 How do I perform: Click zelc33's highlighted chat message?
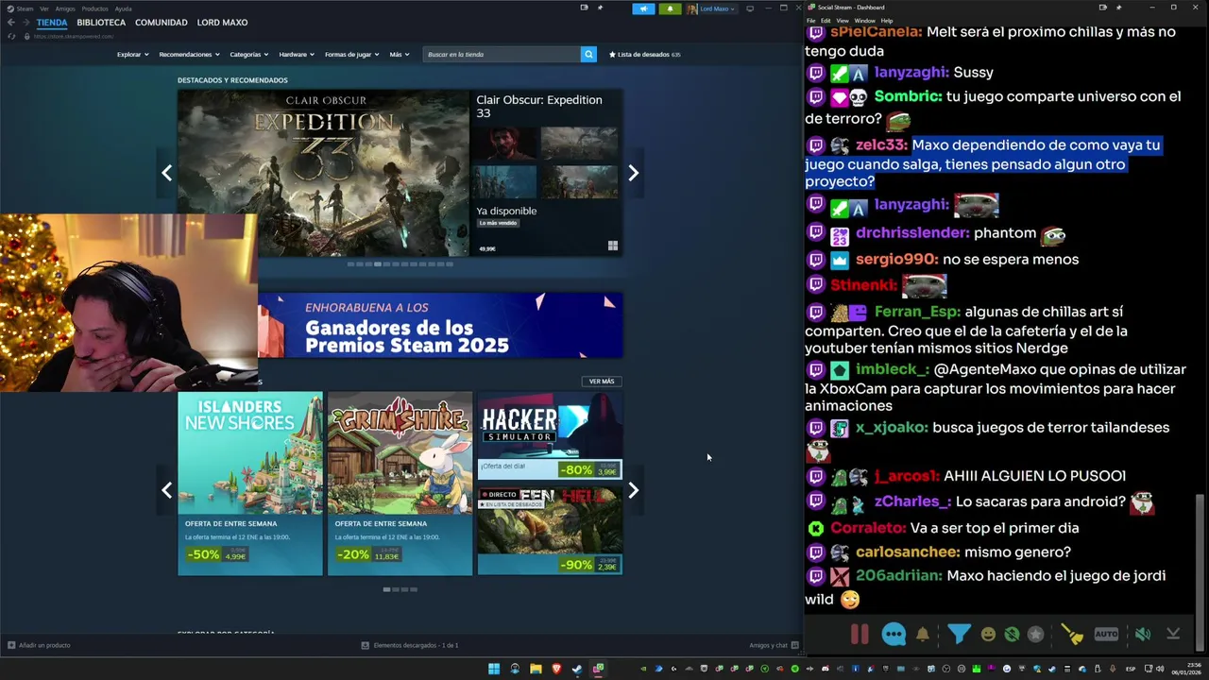pyautogui.click(x=982, y=163)
